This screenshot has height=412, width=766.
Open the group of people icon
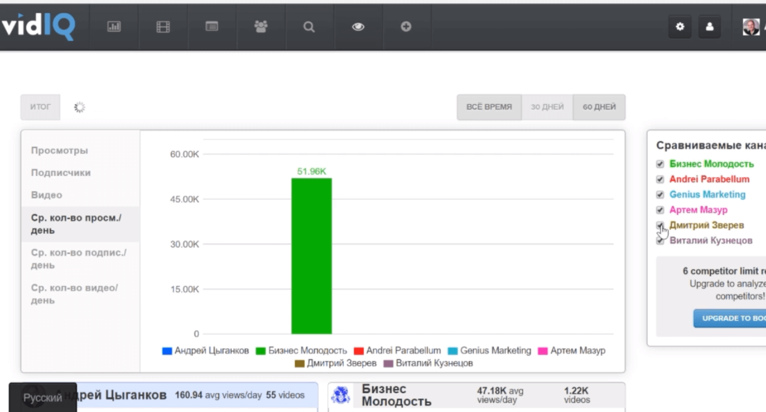(261, 27)
